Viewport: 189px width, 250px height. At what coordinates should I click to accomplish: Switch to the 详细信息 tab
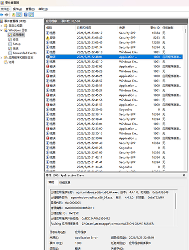[x=65, y=182]
